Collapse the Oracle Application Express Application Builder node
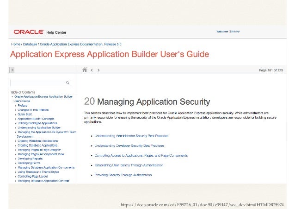 click(12, 97)
